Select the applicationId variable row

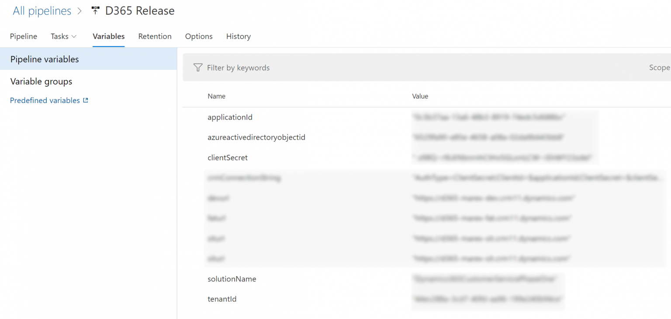230,117
